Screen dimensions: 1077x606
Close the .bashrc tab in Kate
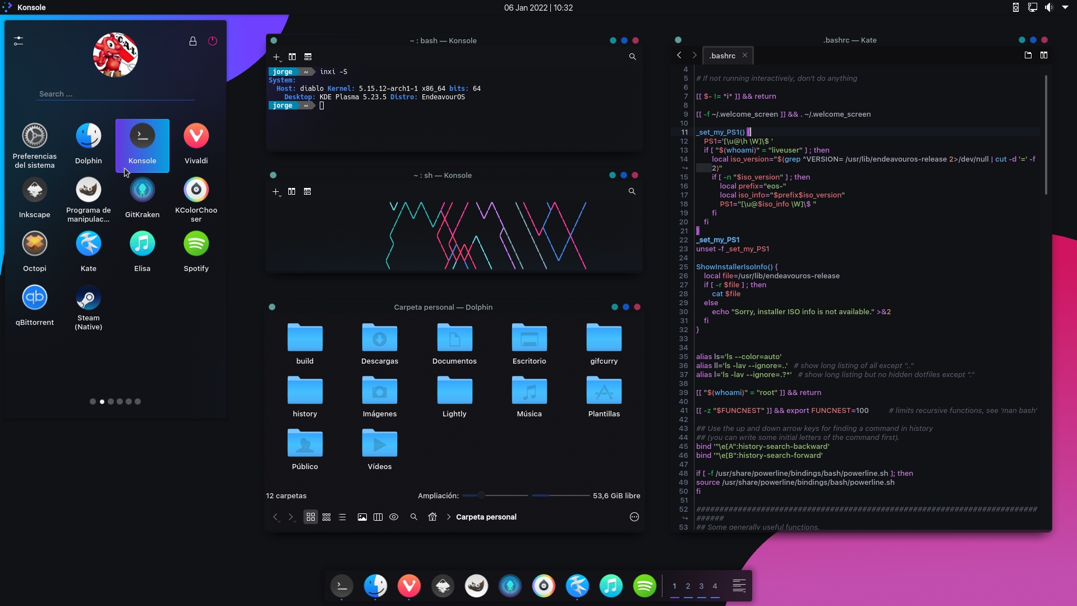[x=745, y=55]
